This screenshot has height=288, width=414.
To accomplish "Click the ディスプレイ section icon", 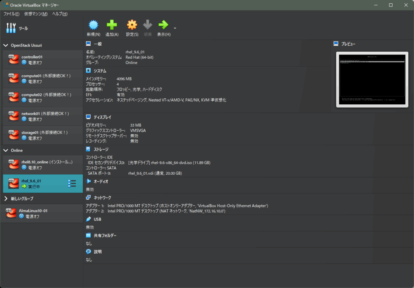I will 88,117.
